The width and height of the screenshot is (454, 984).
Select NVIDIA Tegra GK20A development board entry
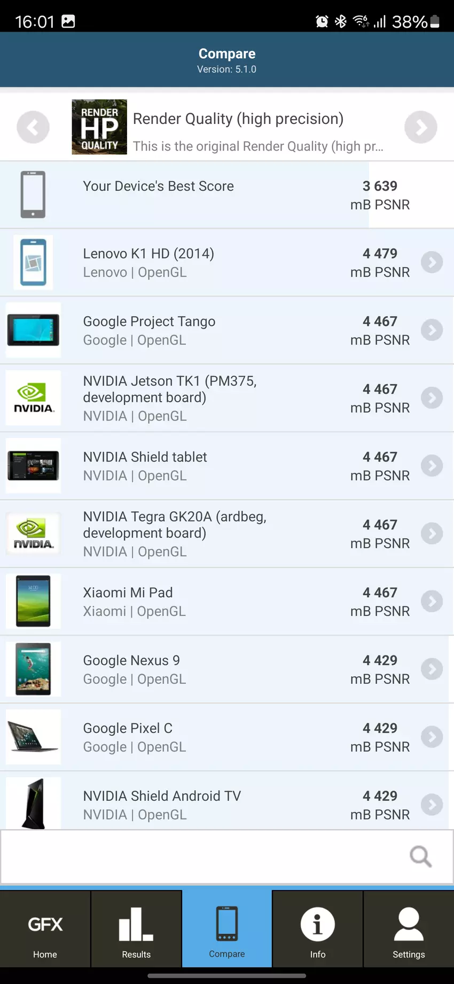pos(175,525)
